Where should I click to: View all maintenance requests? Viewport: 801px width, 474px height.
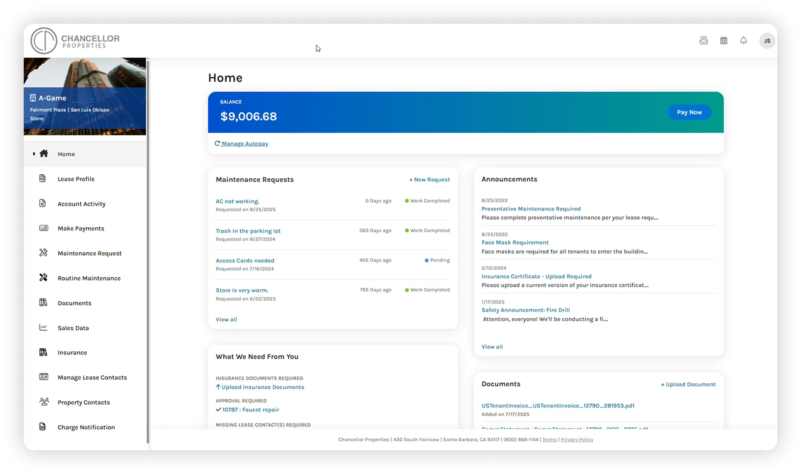click(226, 319)
